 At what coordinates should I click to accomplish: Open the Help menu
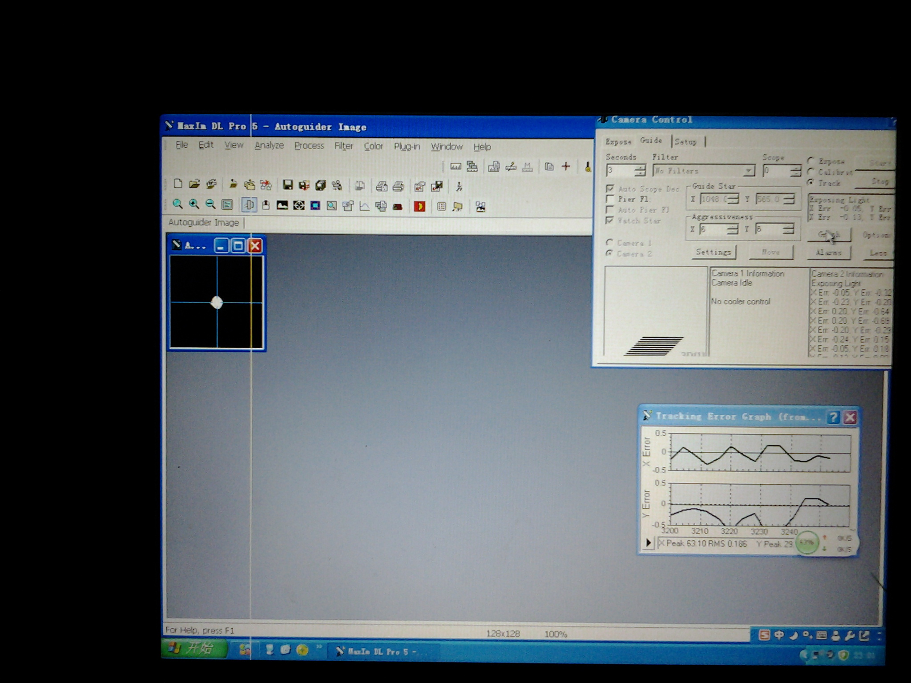coord(482,147)
